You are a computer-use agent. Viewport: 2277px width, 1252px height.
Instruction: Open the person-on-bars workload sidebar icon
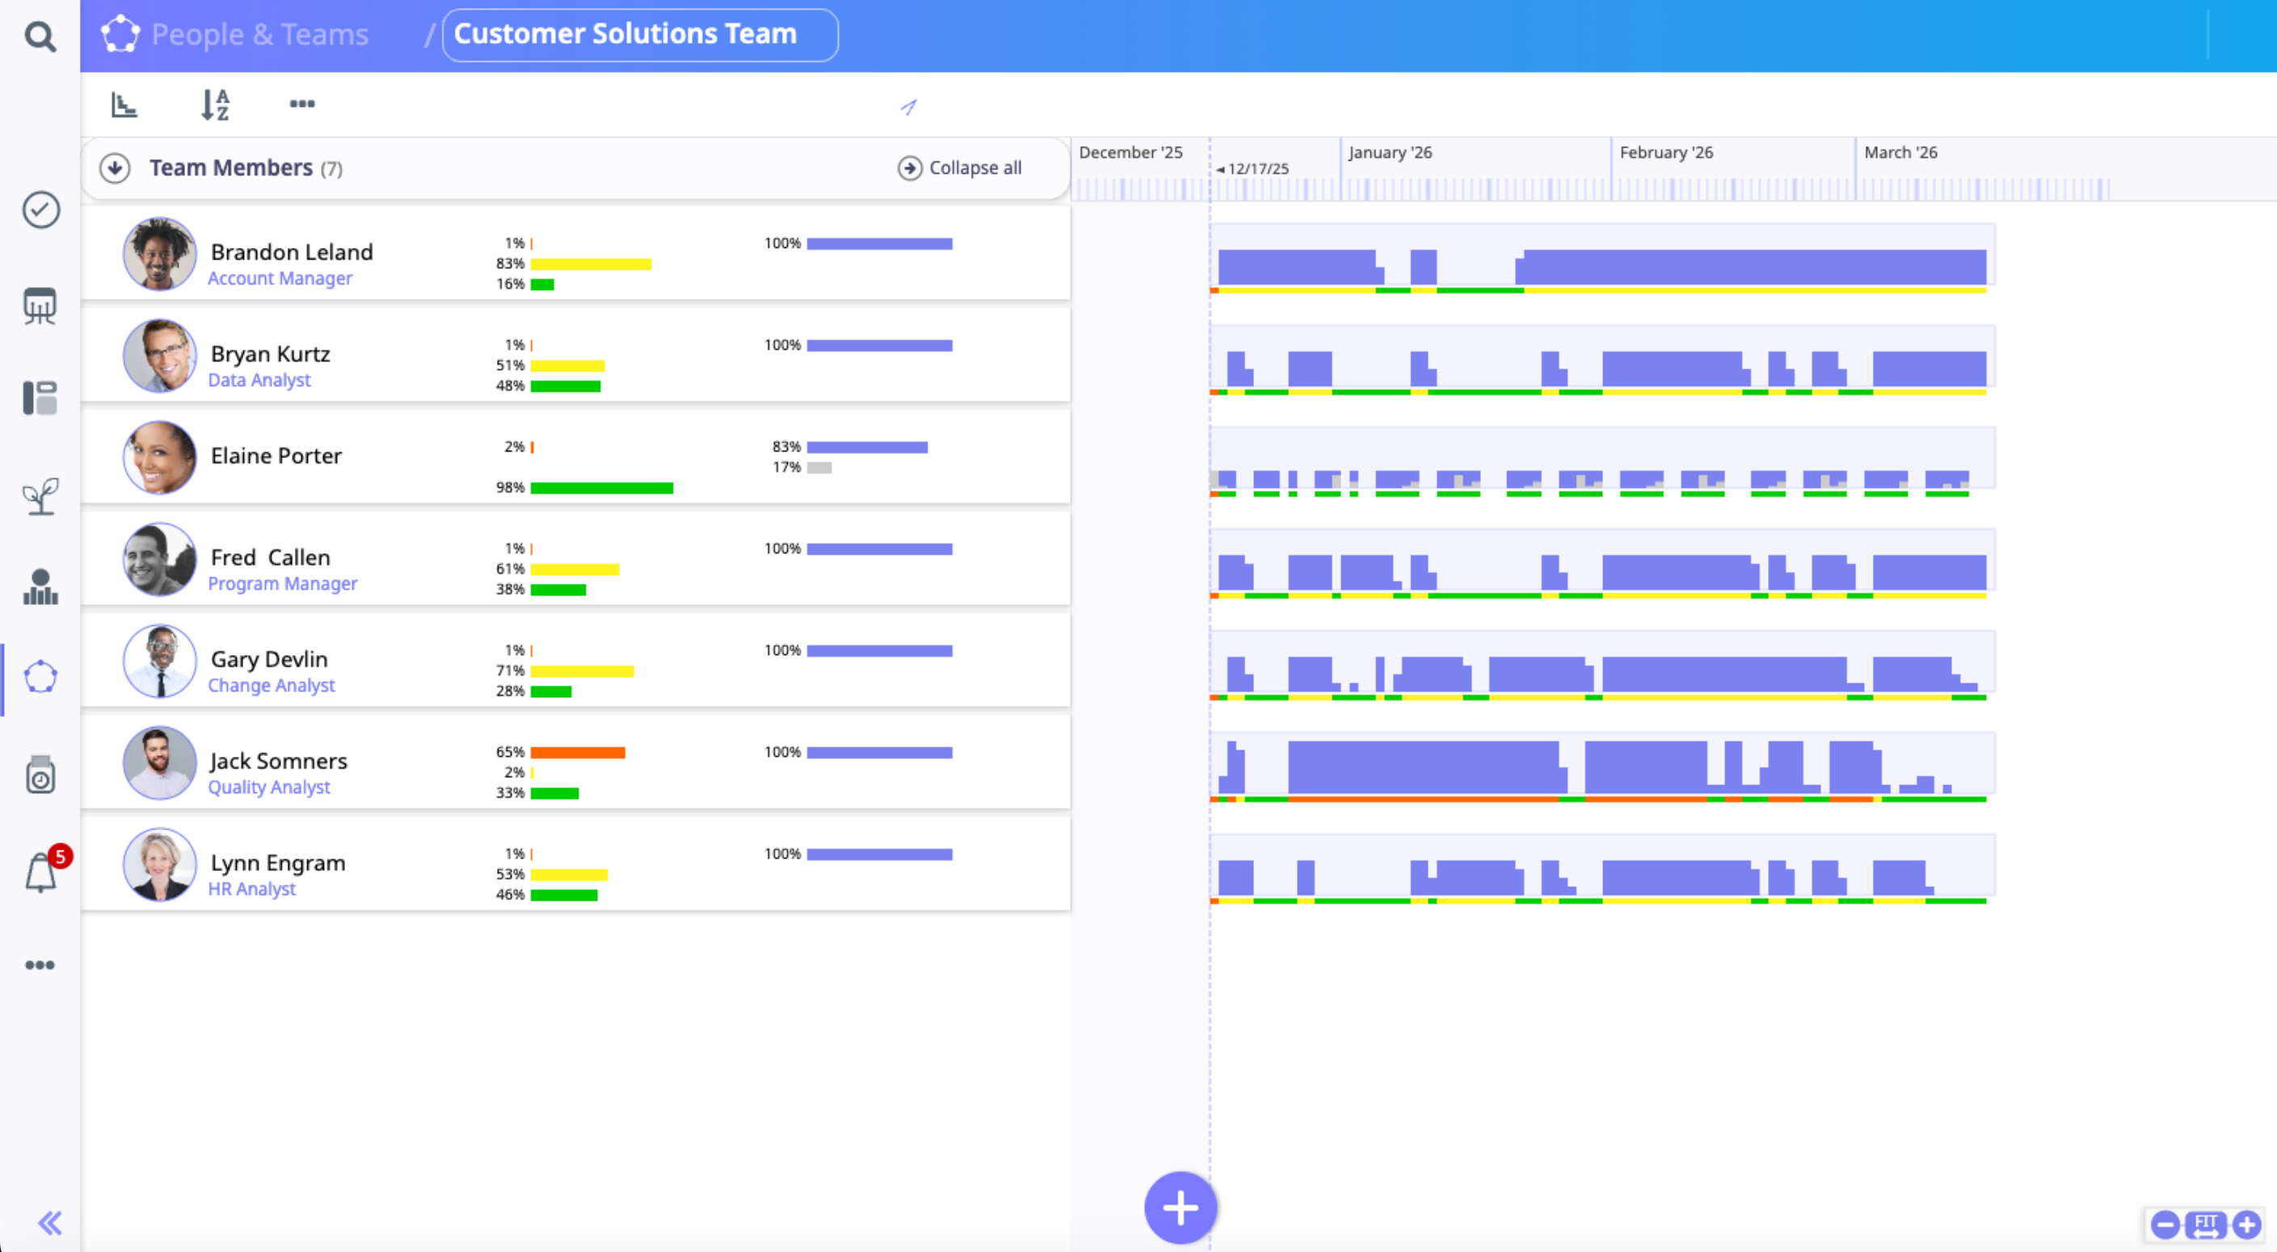40,586
